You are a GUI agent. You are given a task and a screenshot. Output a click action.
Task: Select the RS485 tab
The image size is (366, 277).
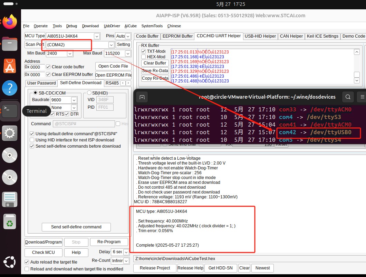point(112,83)
